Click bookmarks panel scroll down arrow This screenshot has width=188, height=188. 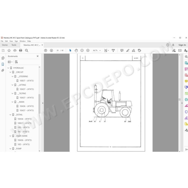[x=39, y=151]
